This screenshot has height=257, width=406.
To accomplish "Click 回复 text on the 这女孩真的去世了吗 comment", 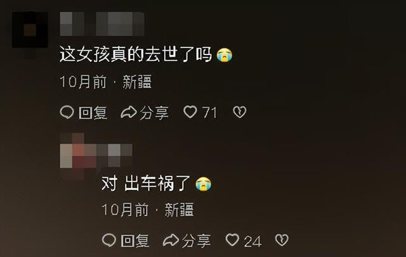I will [x=93, y=113].
